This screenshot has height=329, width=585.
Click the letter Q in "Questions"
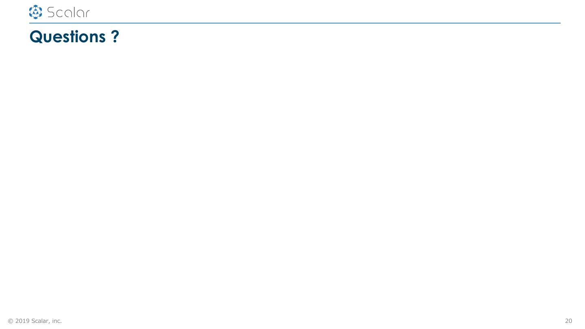click(37, 37)
